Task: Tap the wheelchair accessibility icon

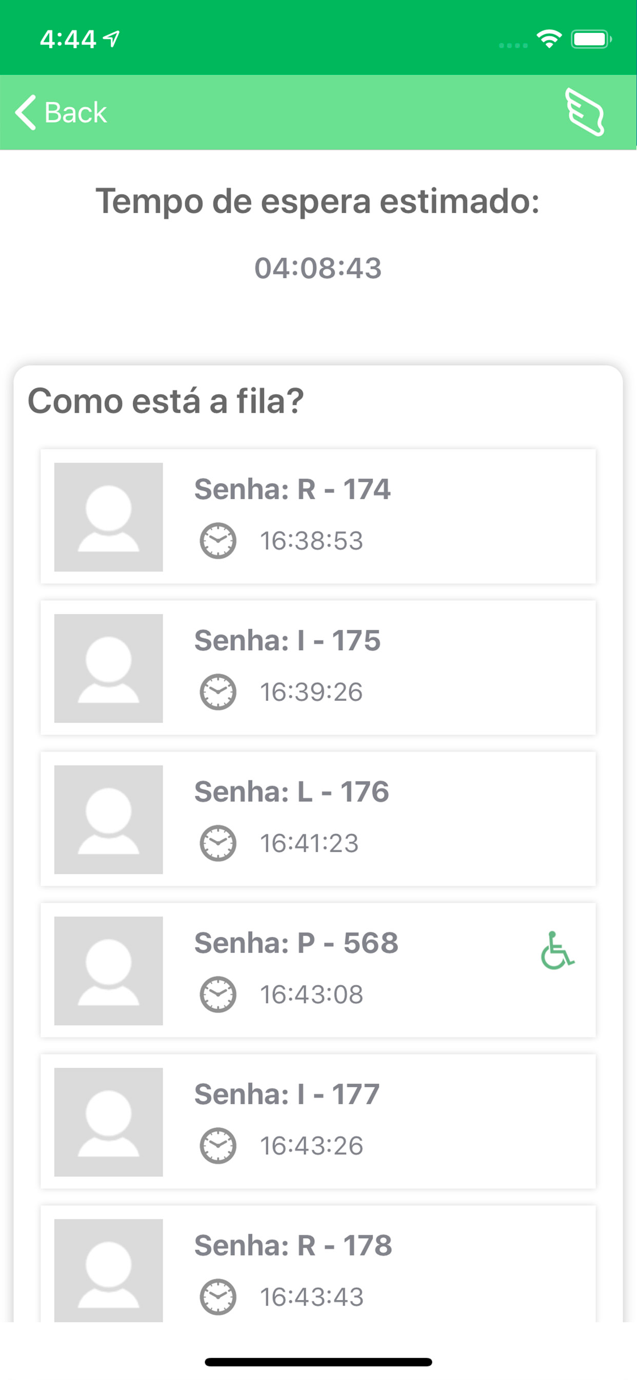Action: (x=556, y=951)
